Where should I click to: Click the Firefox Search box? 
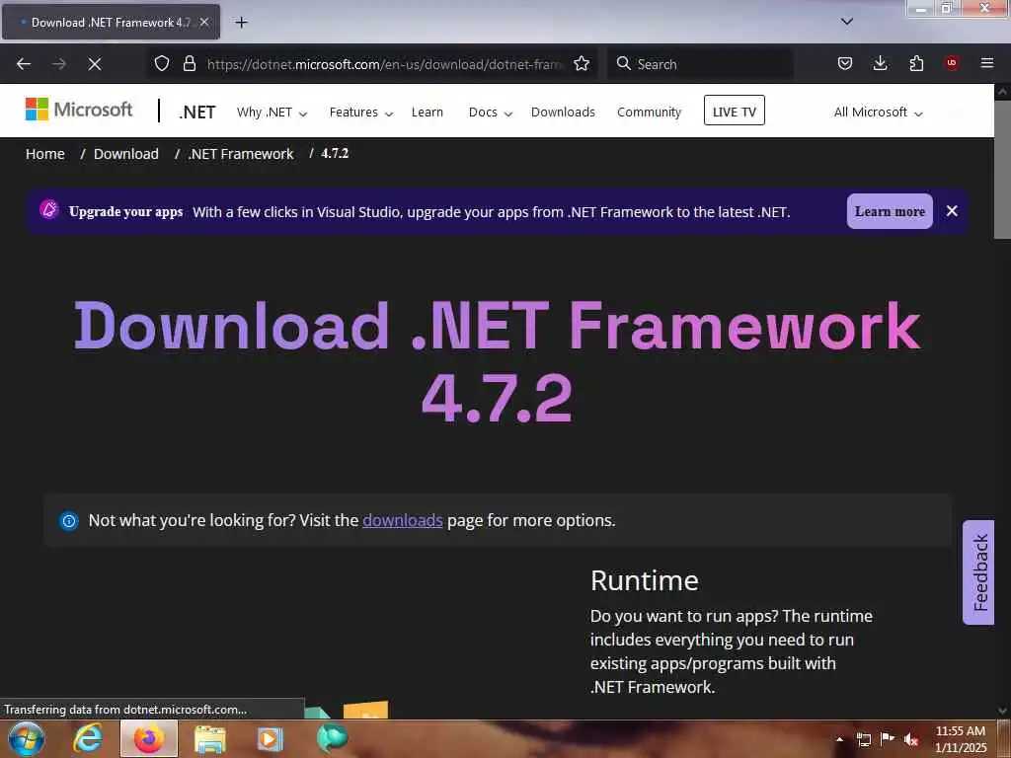click(x=700, y=64)
